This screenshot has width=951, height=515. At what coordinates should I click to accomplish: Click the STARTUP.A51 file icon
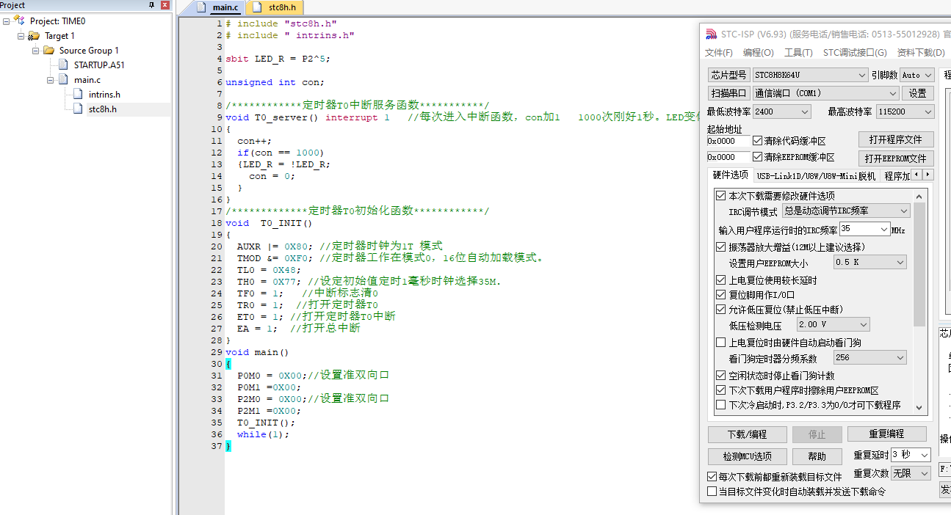(x=64, y=65)
